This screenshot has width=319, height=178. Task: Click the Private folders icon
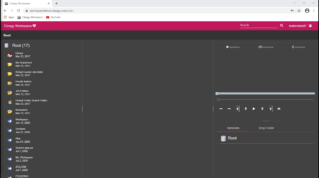tap(10, 83)
